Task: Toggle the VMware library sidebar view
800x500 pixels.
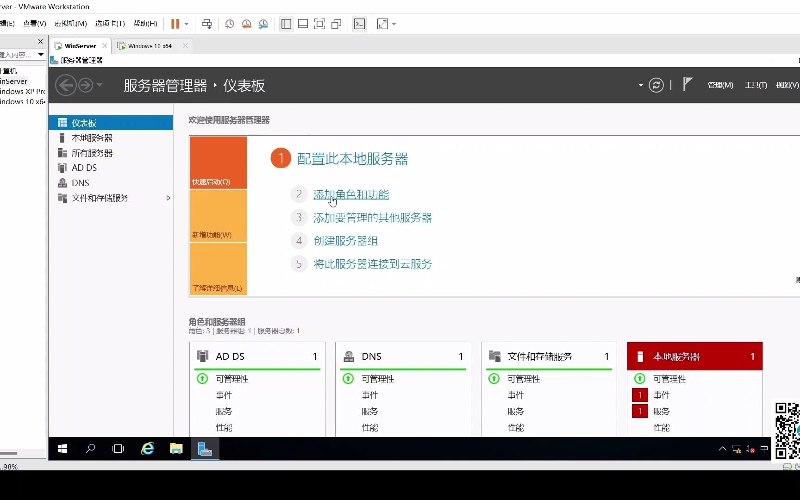Action: point(286,24)
